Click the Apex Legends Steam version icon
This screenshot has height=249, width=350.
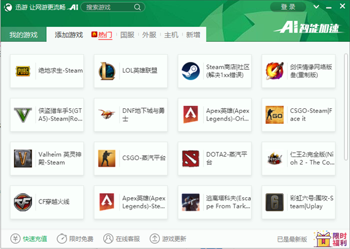(x=107, y=202)
